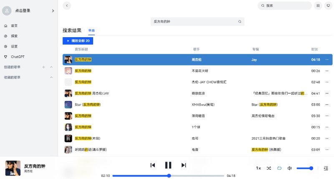Open more options for the 薄荷糖音 row

pyautogui.click(x=327, y=116)
